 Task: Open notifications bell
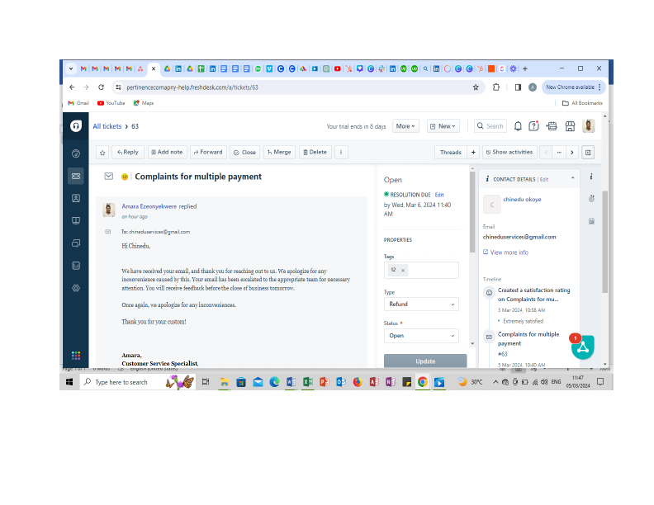518,125
